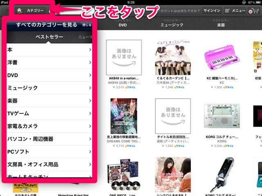
Task: Tap the 9:39 clock in status bar
Action: tap(131, 2)
